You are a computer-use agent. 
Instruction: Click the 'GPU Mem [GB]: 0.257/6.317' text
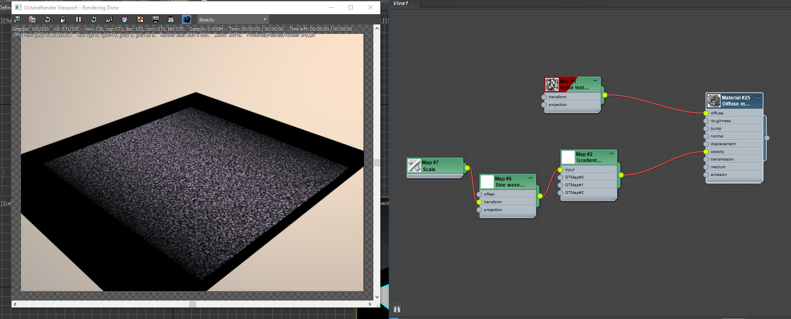[x=43, y=35]
